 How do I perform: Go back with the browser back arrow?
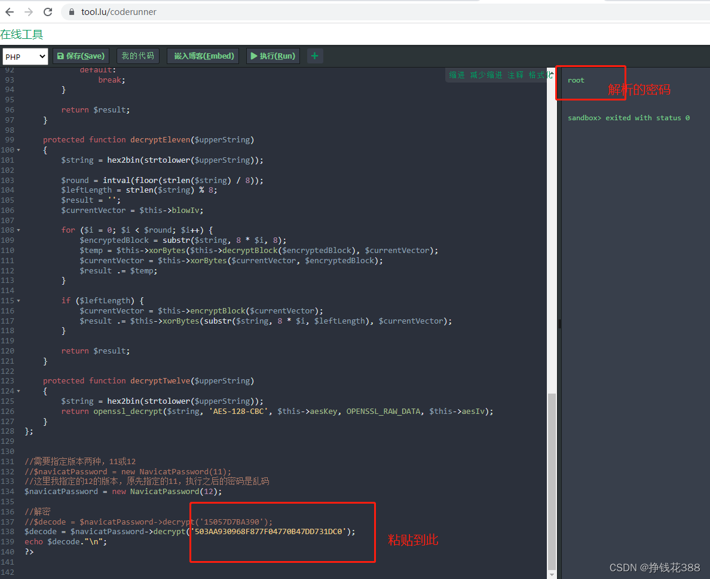[x=9, y=12]
